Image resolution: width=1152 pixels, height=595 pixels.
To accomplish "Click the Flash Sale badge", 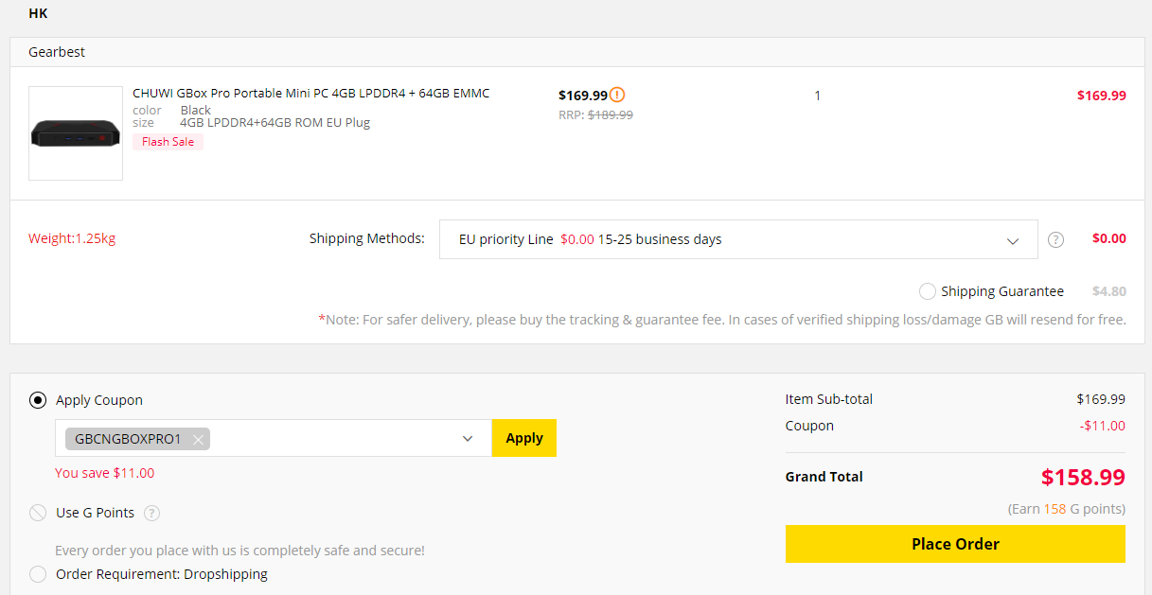I will point(168,141).
